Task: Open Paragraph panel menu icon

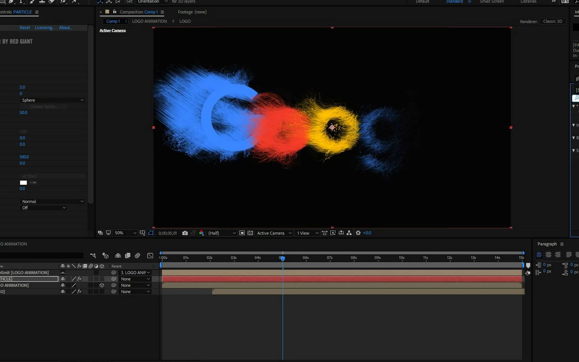Action: click(562, 244)
